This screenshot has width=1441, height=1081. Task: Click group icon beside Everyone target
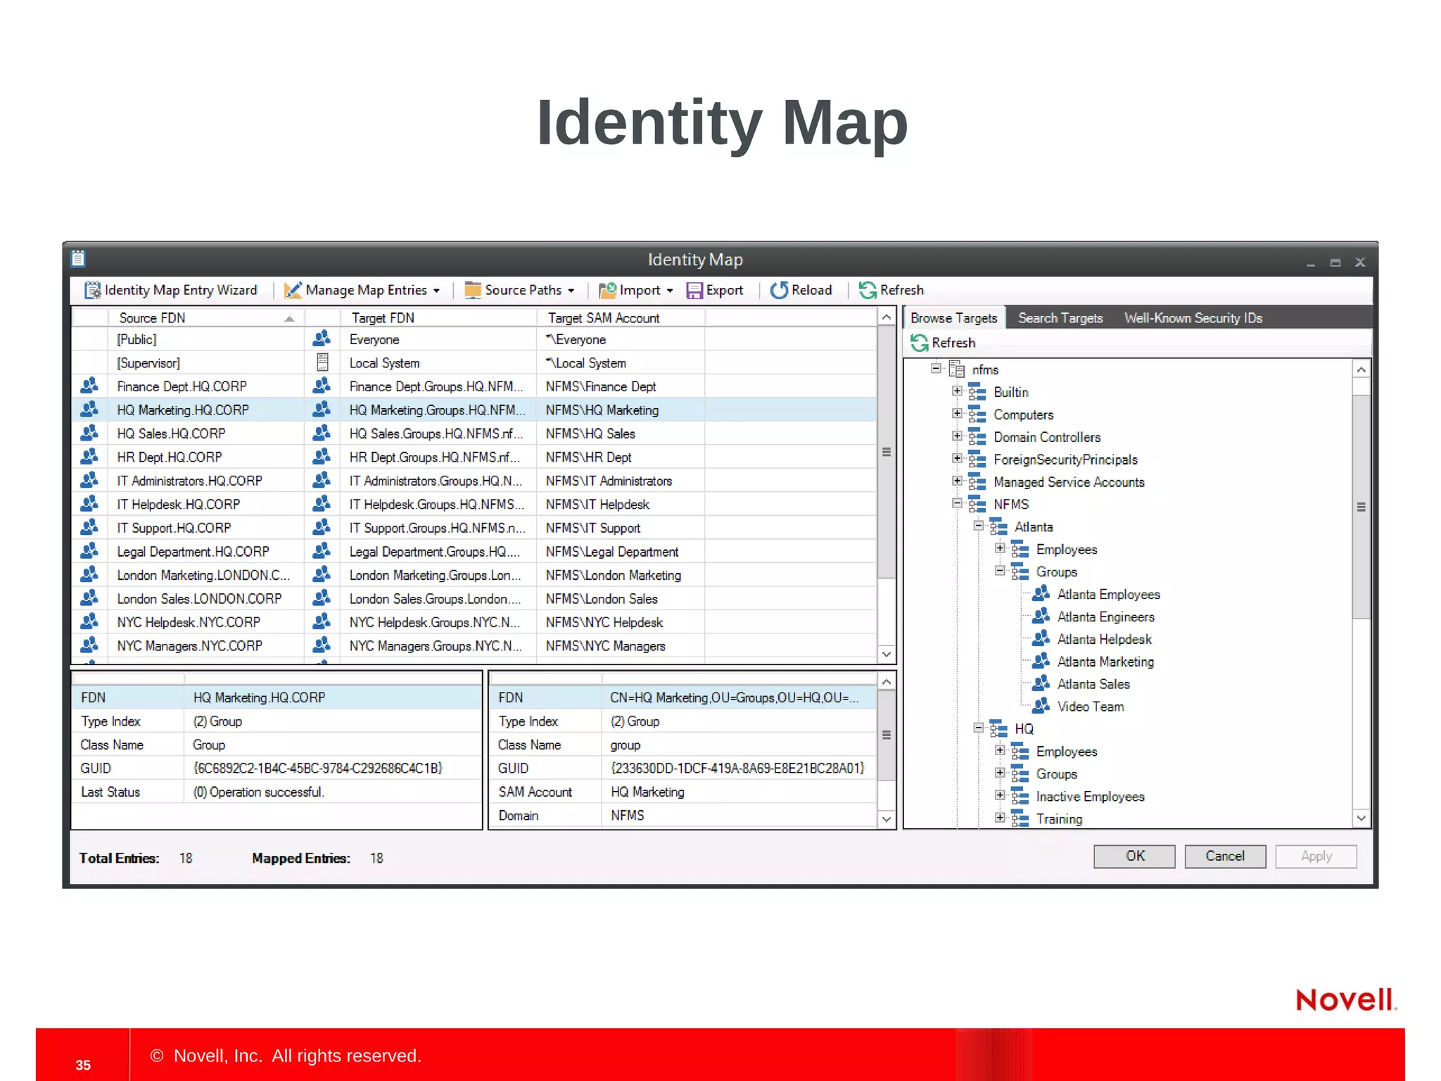click(x=322, y=339)
